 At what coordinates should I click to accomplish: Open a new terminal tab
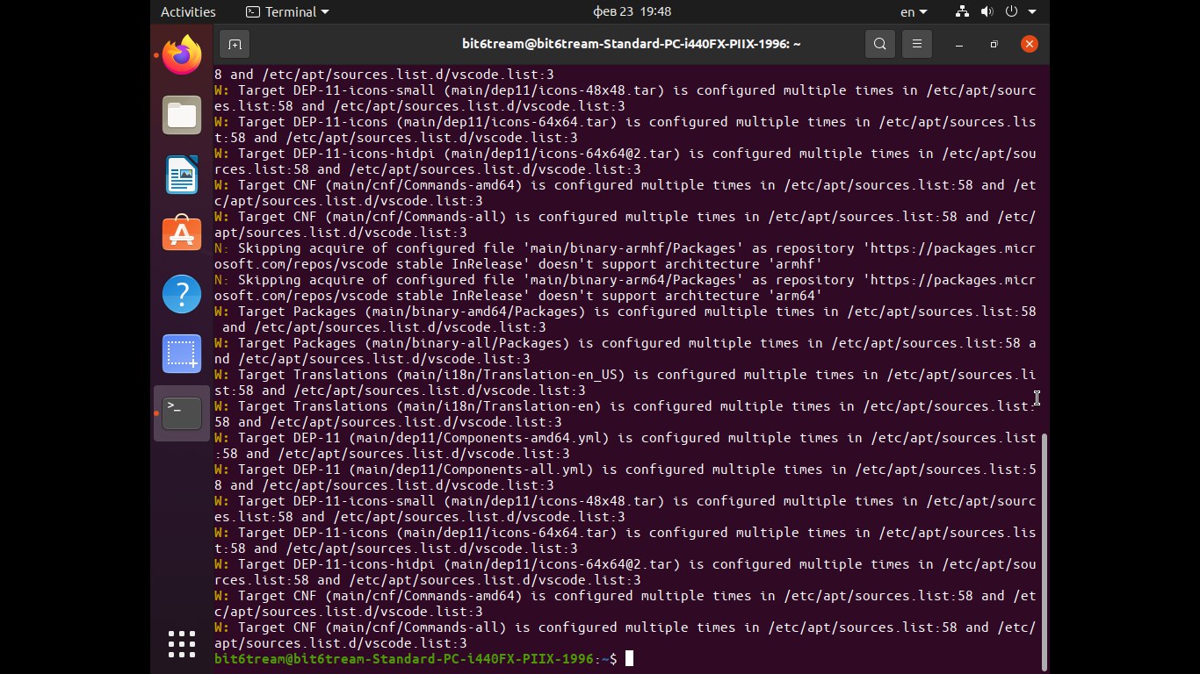click(235, 44)
